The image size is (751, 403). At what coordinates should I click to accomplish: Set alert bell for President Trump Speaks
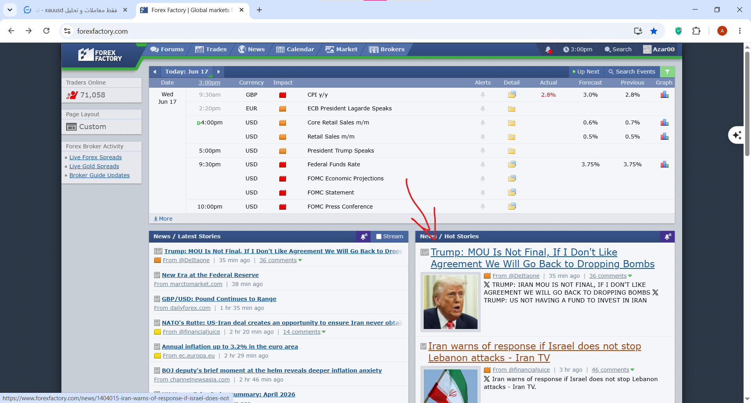[x=483, y=151]
